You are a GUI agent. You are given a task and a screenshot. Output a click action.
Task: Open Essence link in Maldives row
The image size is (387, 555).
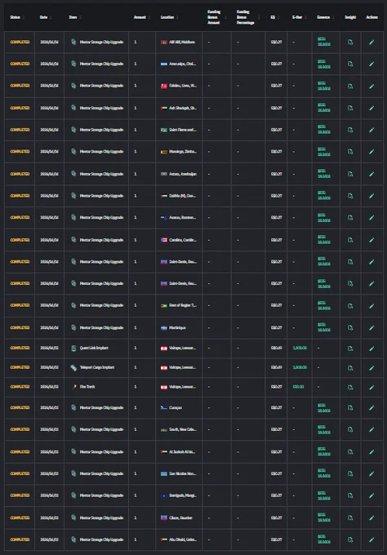click(323, 42)
